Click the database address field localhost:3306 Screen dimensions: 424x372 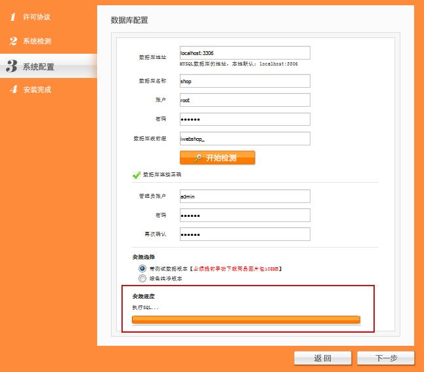[245, 53]
